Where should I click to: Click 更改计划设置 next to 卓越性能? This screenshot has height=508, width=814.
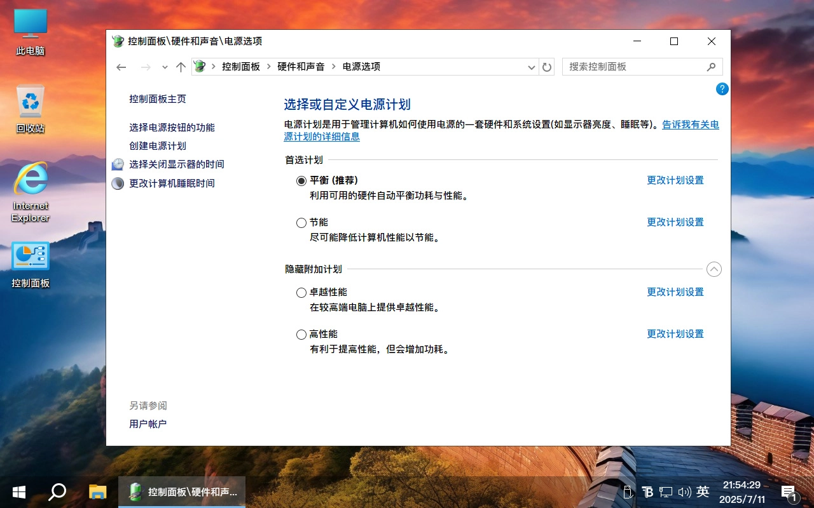click(675, 292)
